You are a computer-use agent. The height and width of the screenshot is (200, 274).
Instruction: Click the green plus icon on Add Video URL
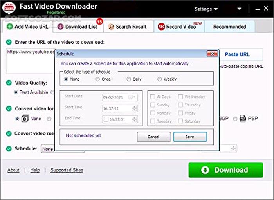click(x=10, y=27)
